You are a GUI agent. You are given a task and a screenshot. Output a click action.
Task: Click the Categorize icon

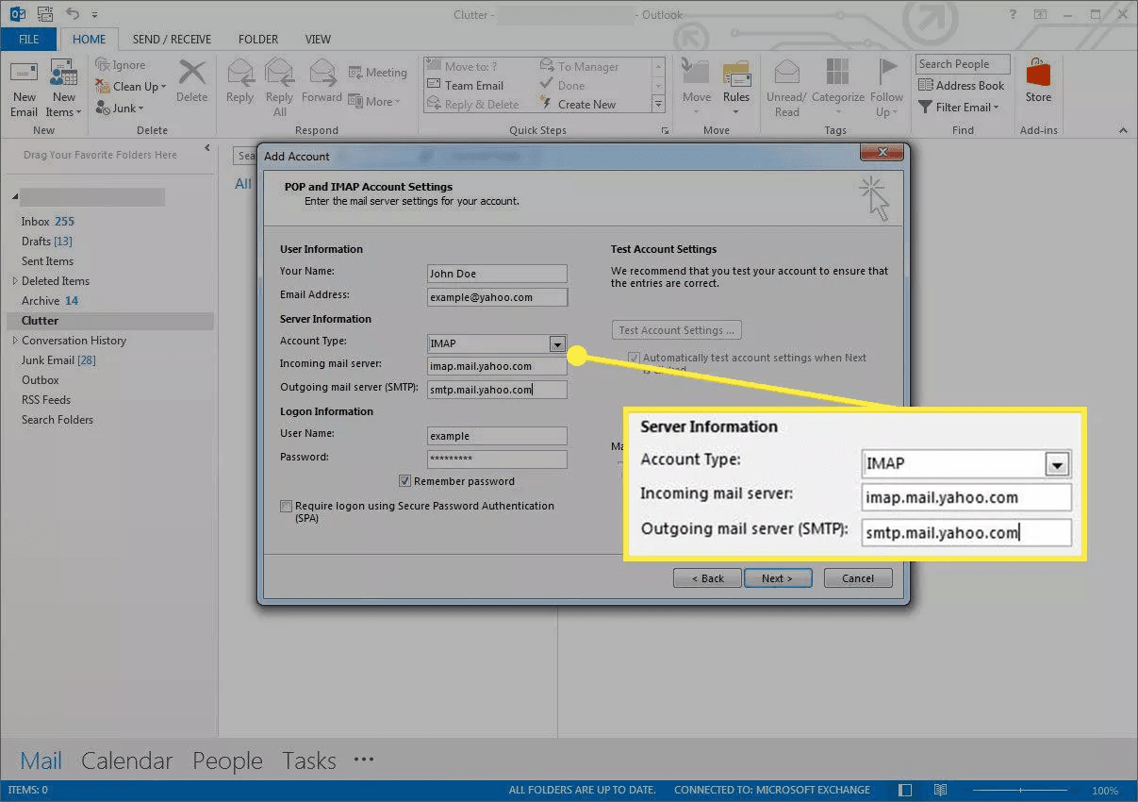tap(837, 74)
